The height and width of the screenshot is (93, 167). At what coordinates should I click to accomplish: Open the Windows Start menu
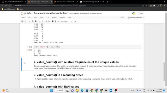(51, 90)
